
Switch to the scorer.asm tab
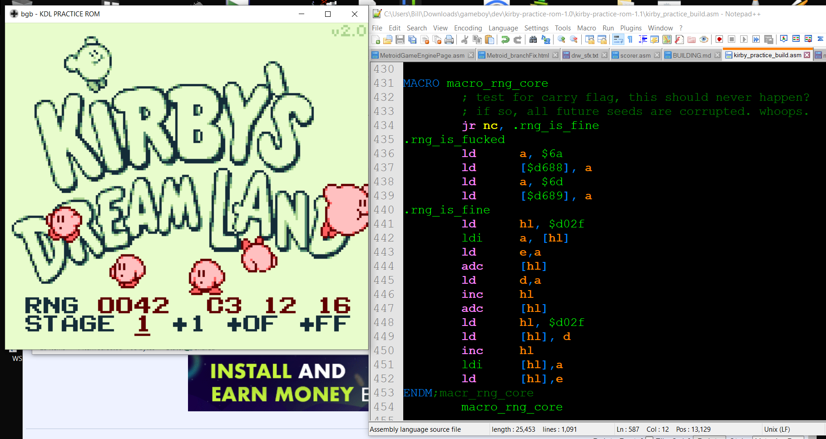[x=635, y=55]
